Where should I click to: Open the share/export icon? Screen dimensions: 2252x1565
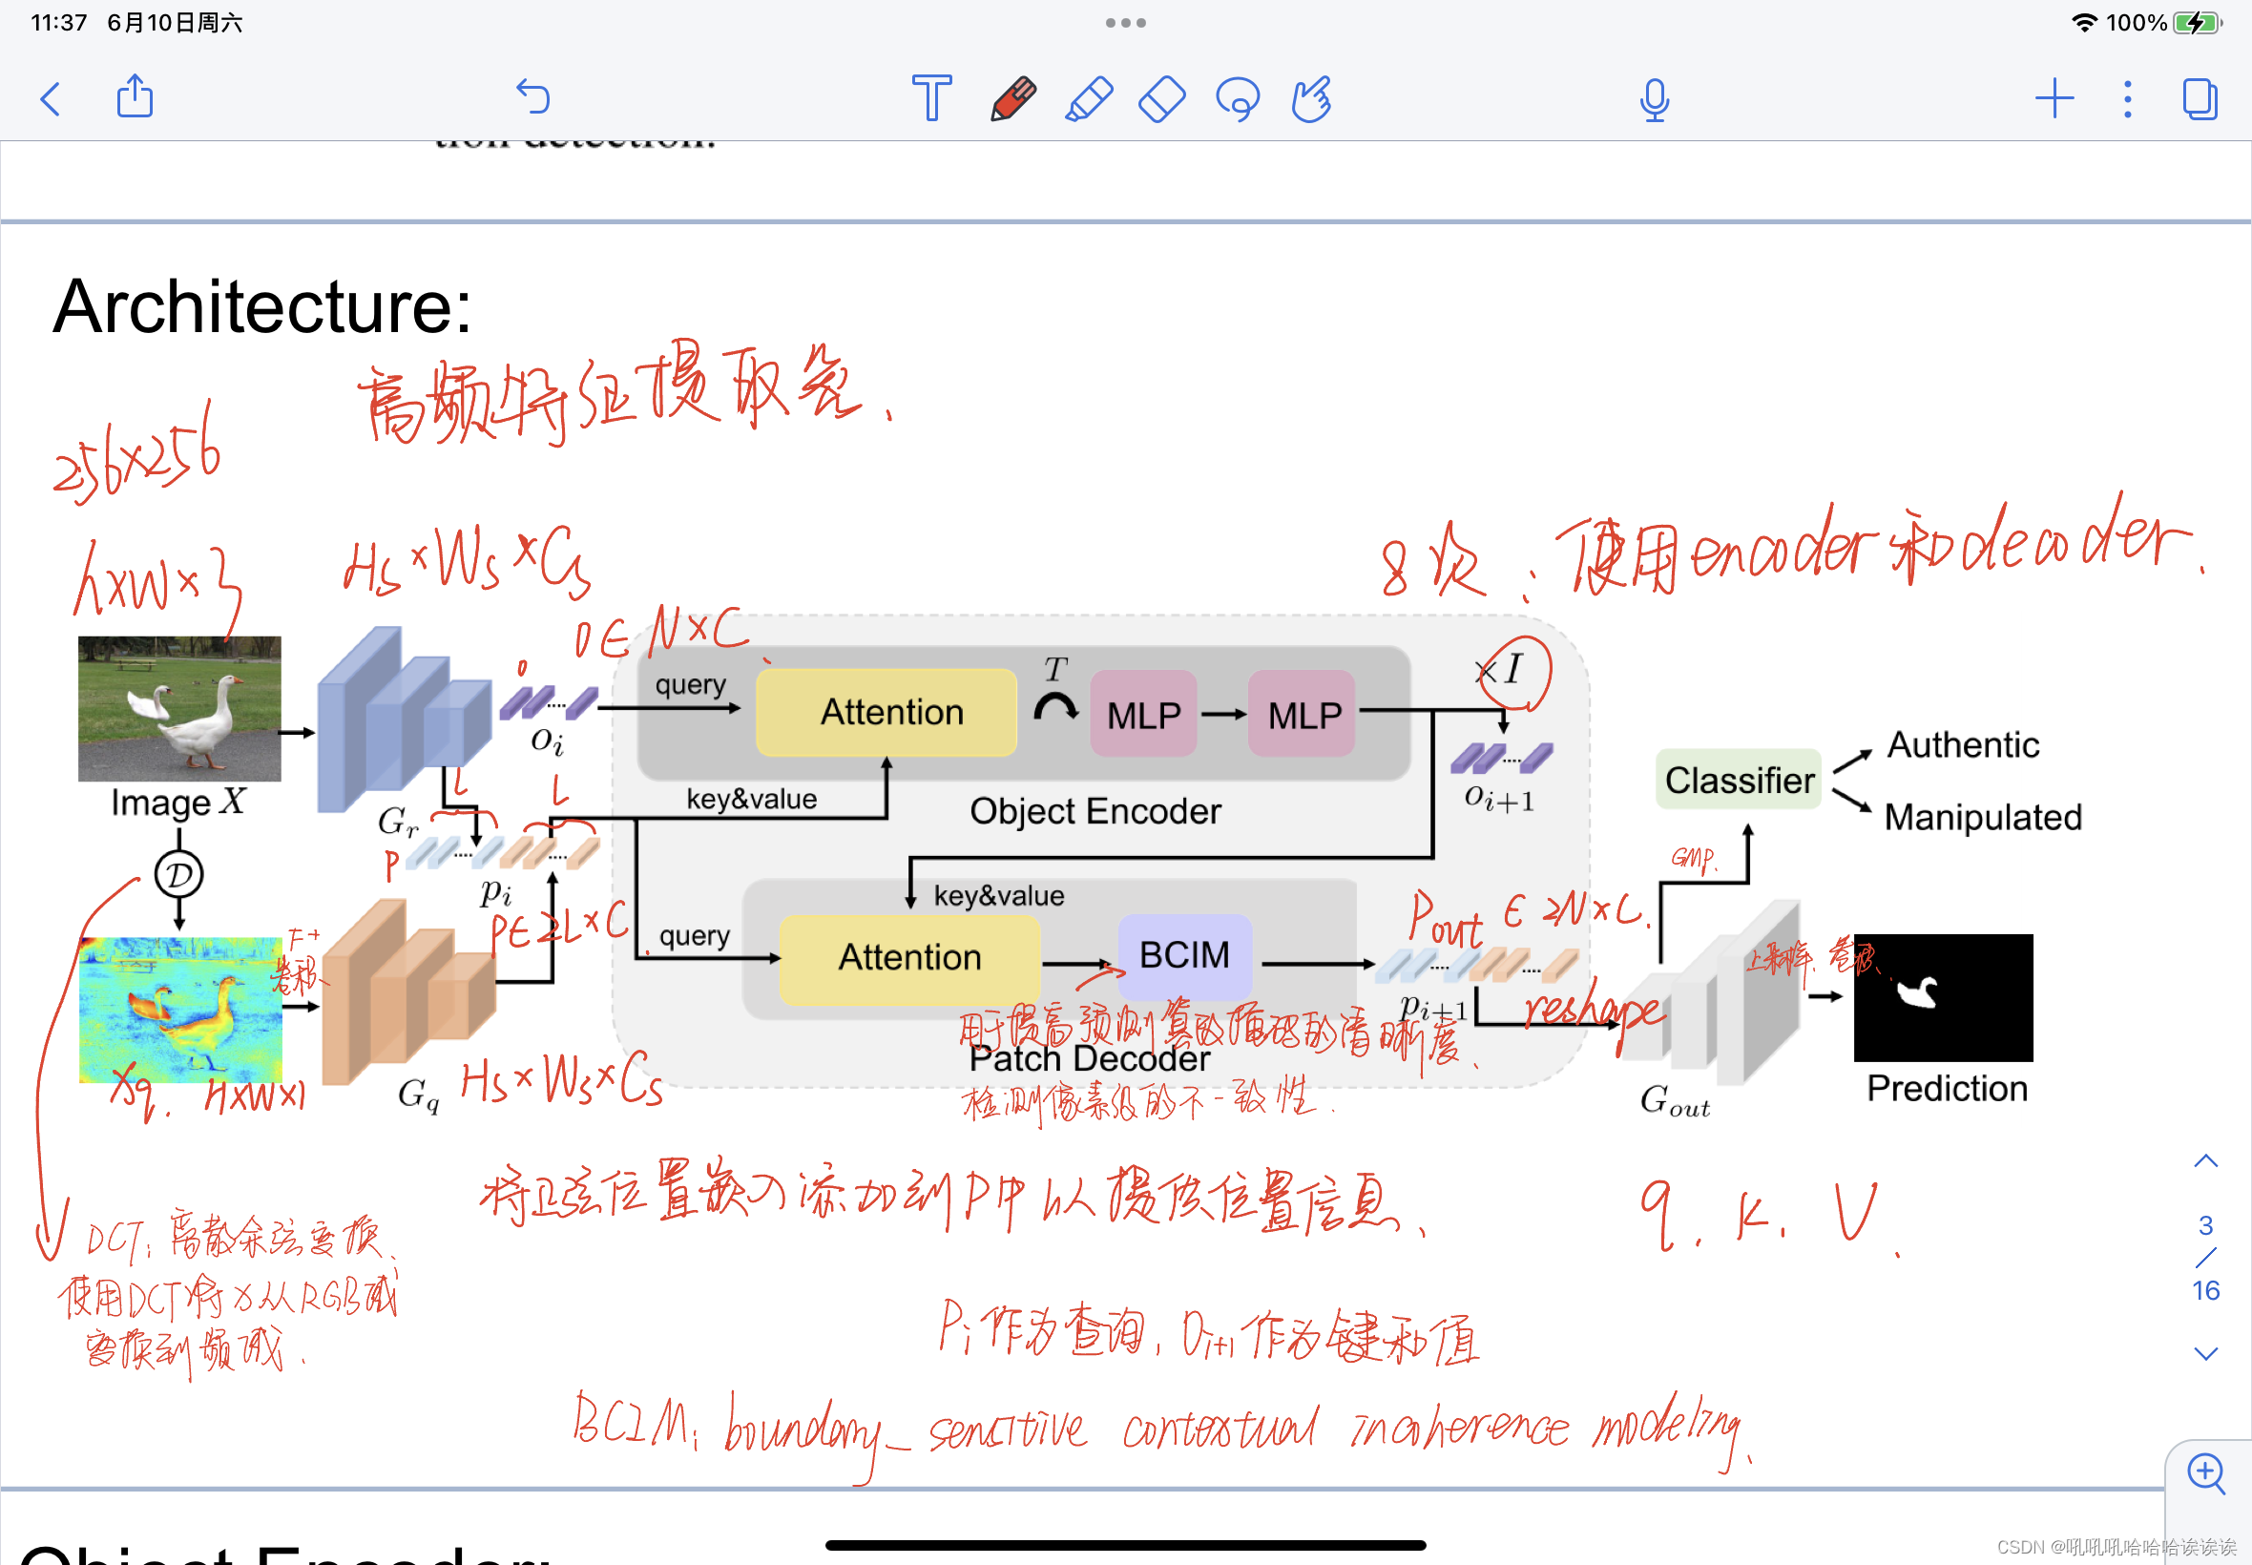tap(135, 97)
